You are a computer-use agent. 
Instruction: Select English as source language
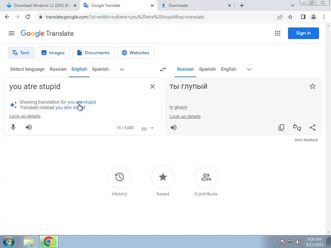pyautogui.click(x=79, y=69)
